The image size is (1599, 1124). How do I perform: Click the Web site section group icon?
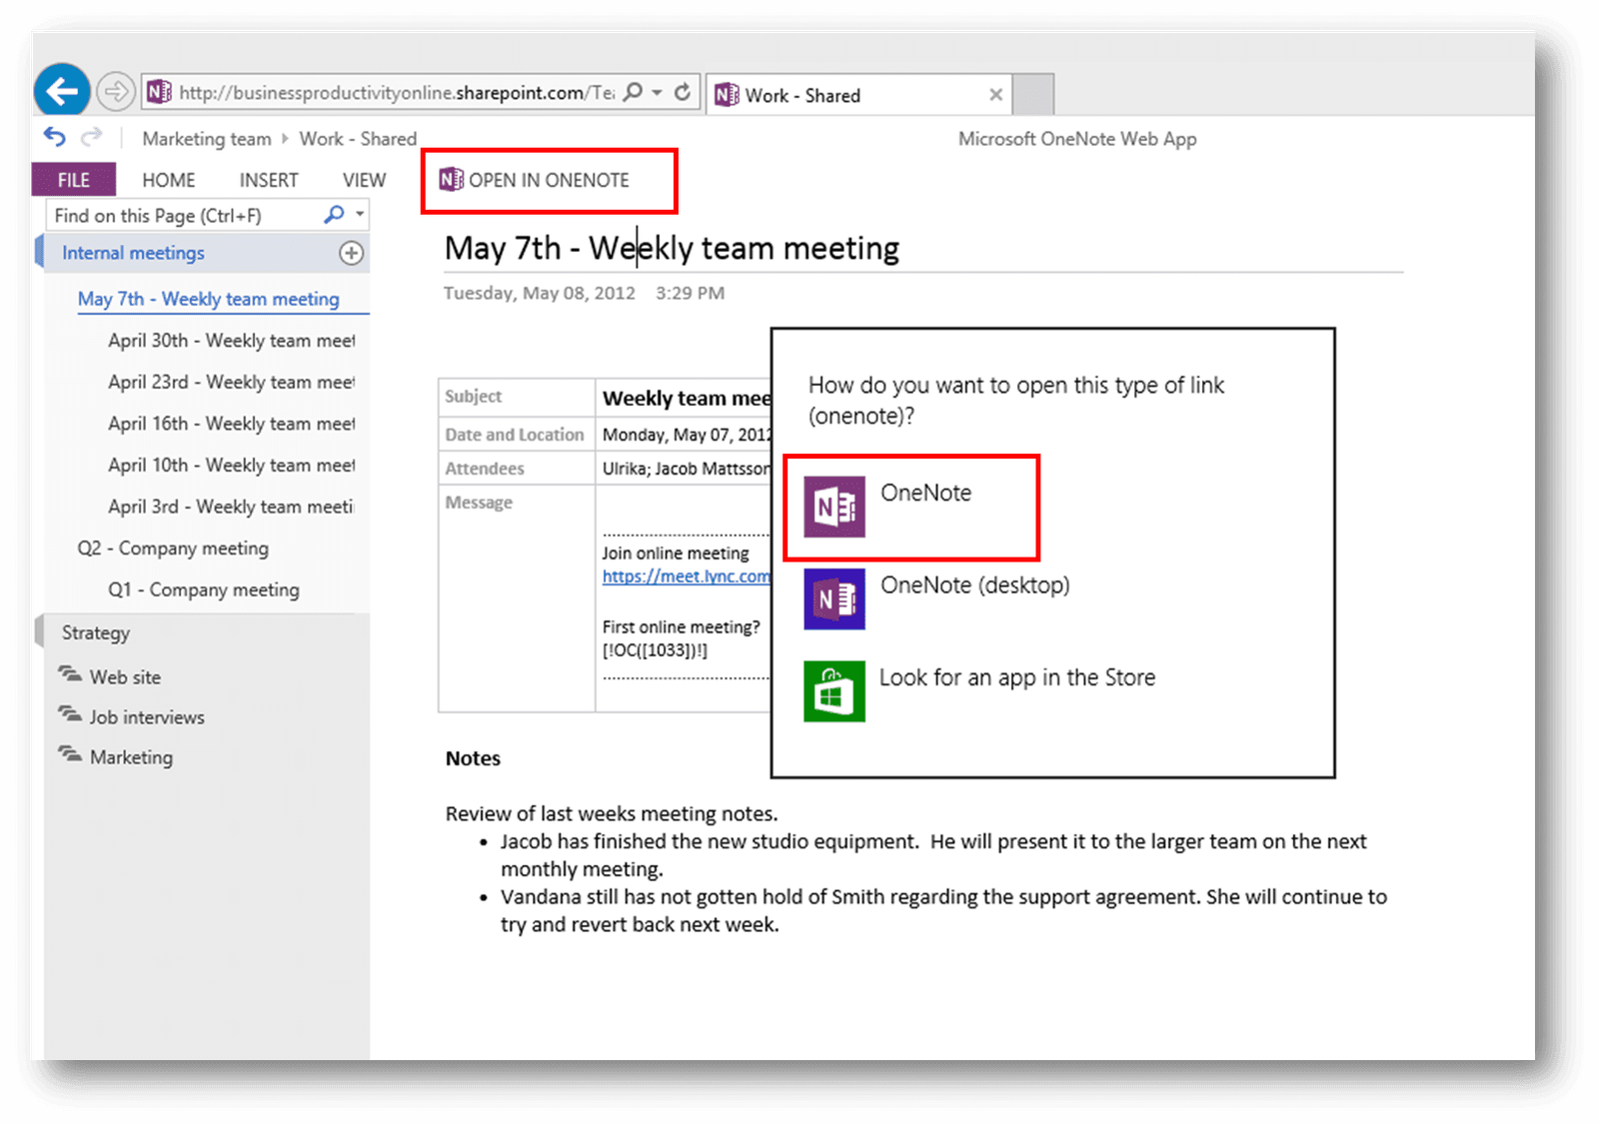tap(70, 674)
